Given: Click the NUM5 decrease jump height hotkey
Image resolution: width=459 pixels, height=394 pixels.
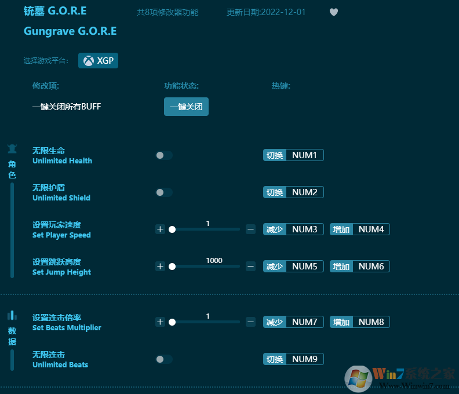Looking at the screenshot, I should [293, 267].
